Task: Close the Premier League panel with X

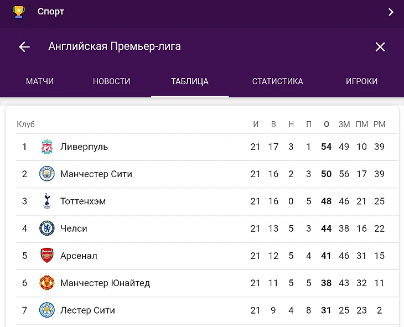Action: pos(380,47)
